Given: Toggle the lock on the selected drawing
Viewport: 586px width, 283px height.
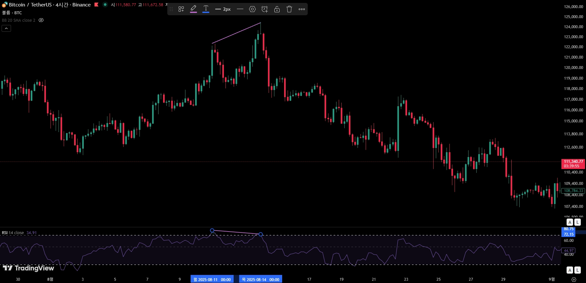Looking at the screenshot, I should [277, 9].
